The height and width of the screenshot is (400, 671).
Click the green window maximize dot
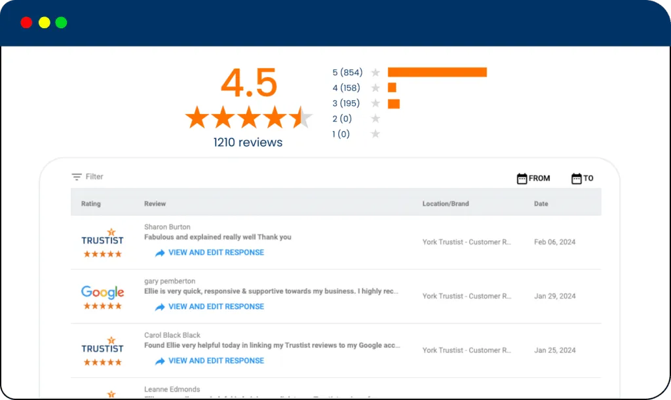tap(61, 22)
